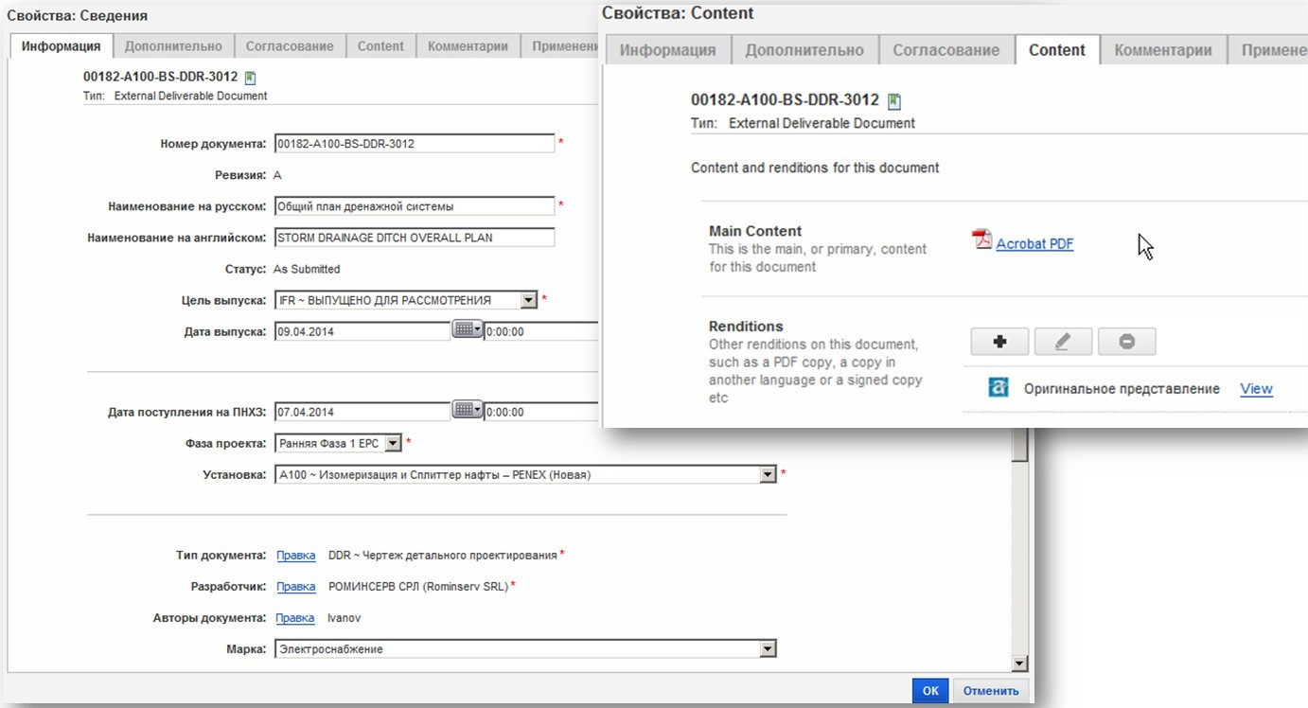Click the Renditions heading
Image resolution: width=1308 pixels, height=708 pixels.
point(746,327)
